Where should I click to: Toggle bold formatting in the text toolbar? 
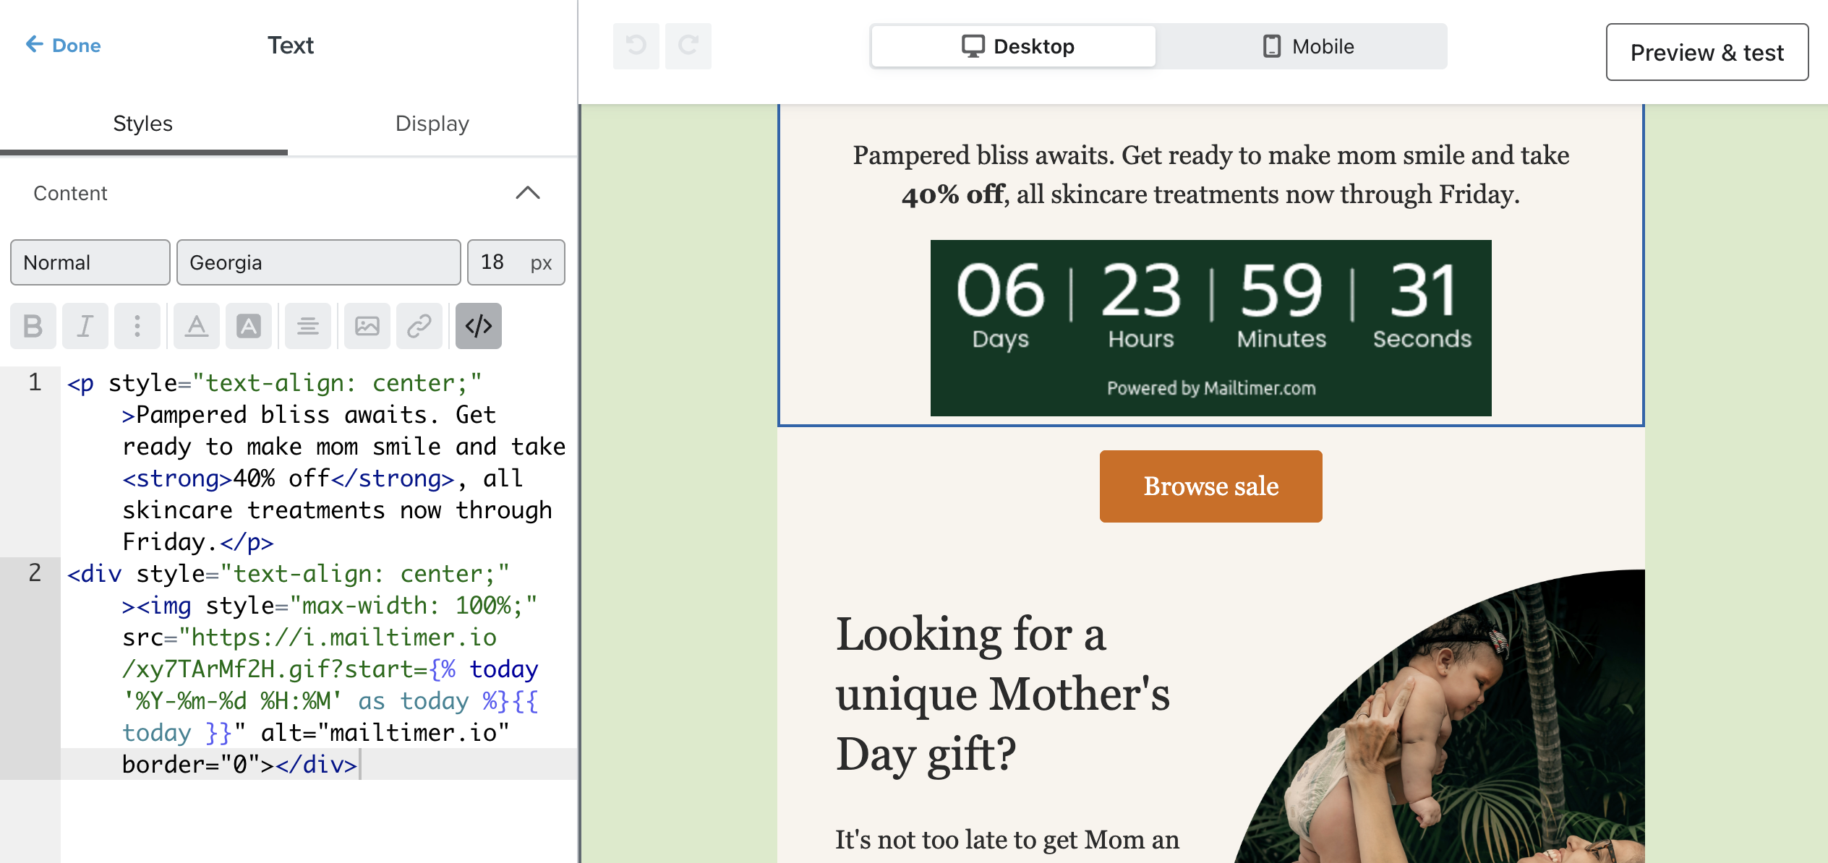[33, 326]
